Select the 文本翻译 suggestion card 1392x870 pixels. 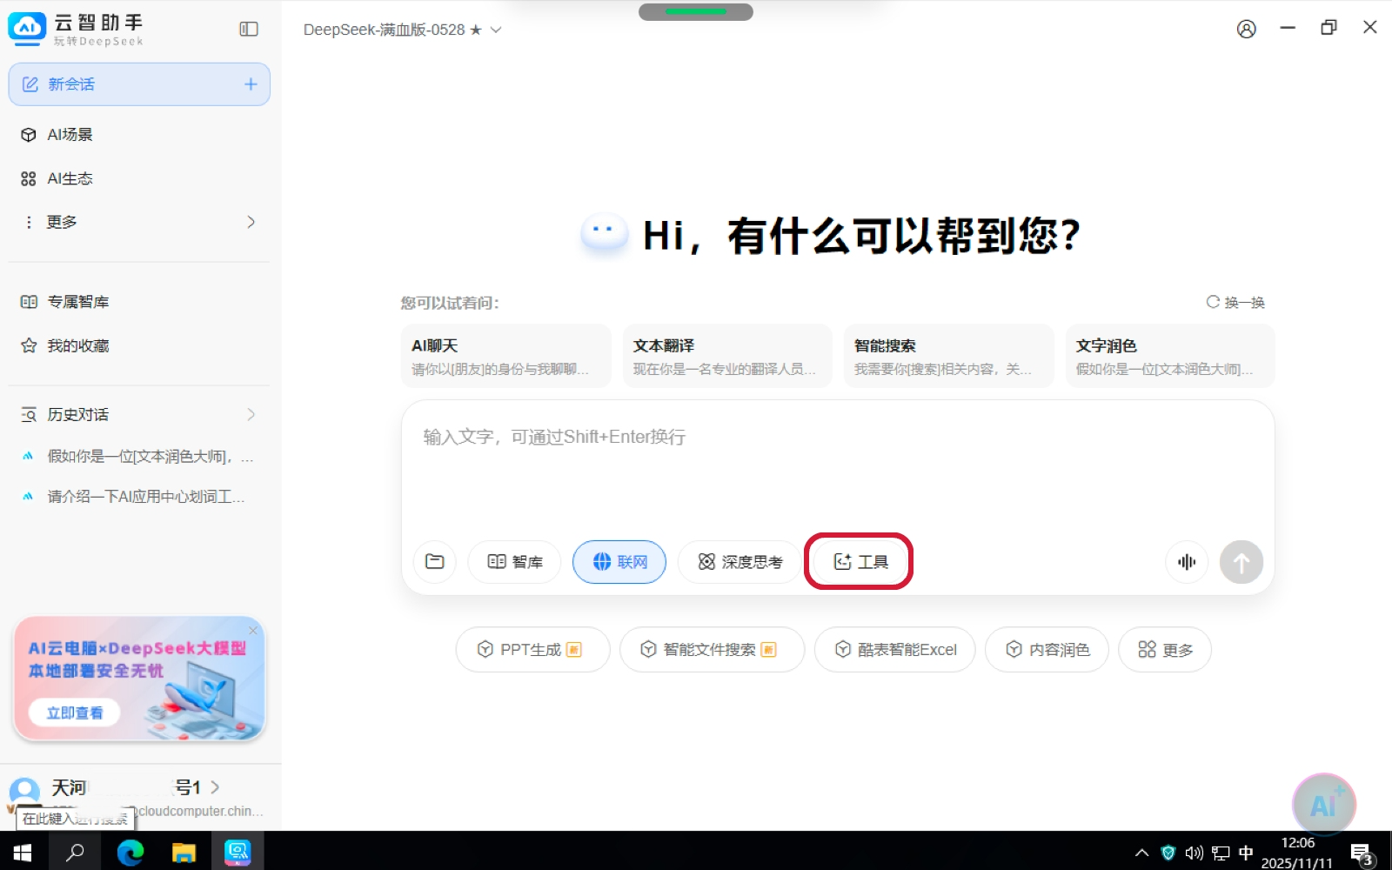pos(727,356)
